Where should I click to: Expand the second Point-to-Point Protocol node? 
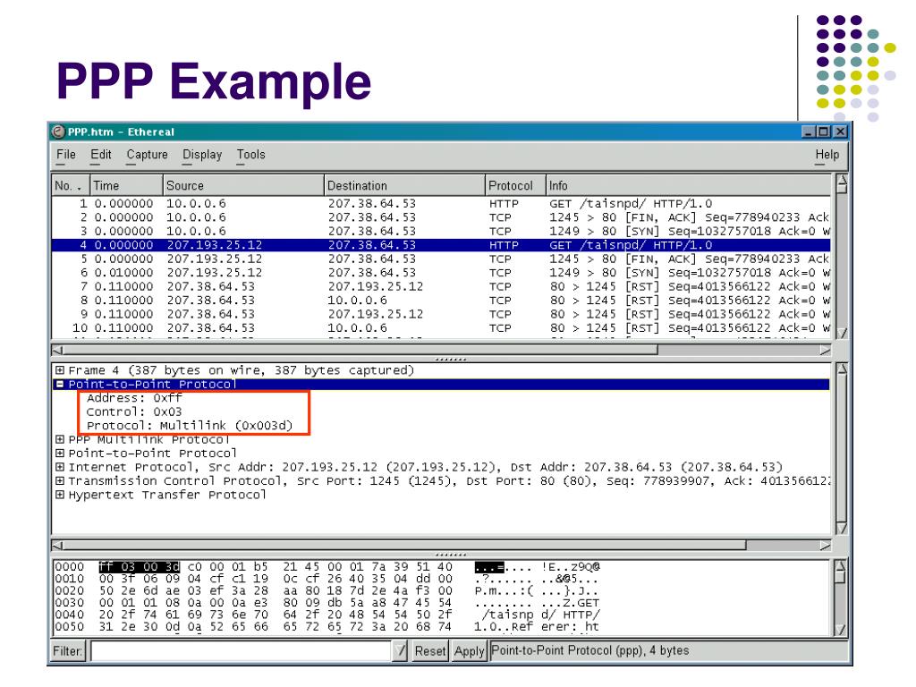click(60, 454)
